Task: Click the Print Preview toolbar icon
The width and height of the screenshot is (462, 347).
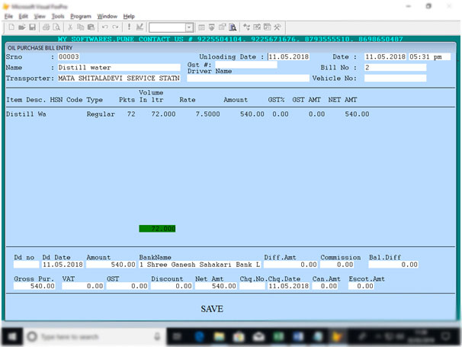Action: pos(56,27)
